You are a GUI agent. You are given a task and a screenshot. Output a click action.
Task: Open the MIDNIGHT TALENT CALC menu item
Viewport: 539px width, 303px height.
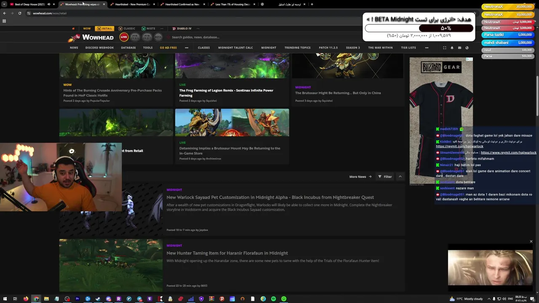(235, 48)
